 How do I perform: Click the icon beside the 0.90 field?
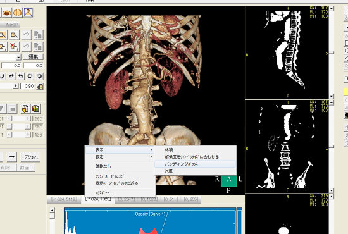pyautogui.click(x=40, y=86)
